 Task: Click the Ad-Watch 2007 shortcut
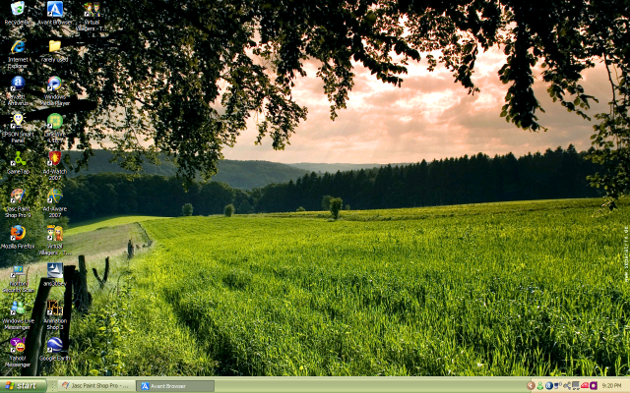tap(55, 158)
